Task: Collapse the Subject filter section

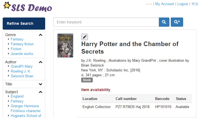Action: pyautogui.click(x=41, y=92)
